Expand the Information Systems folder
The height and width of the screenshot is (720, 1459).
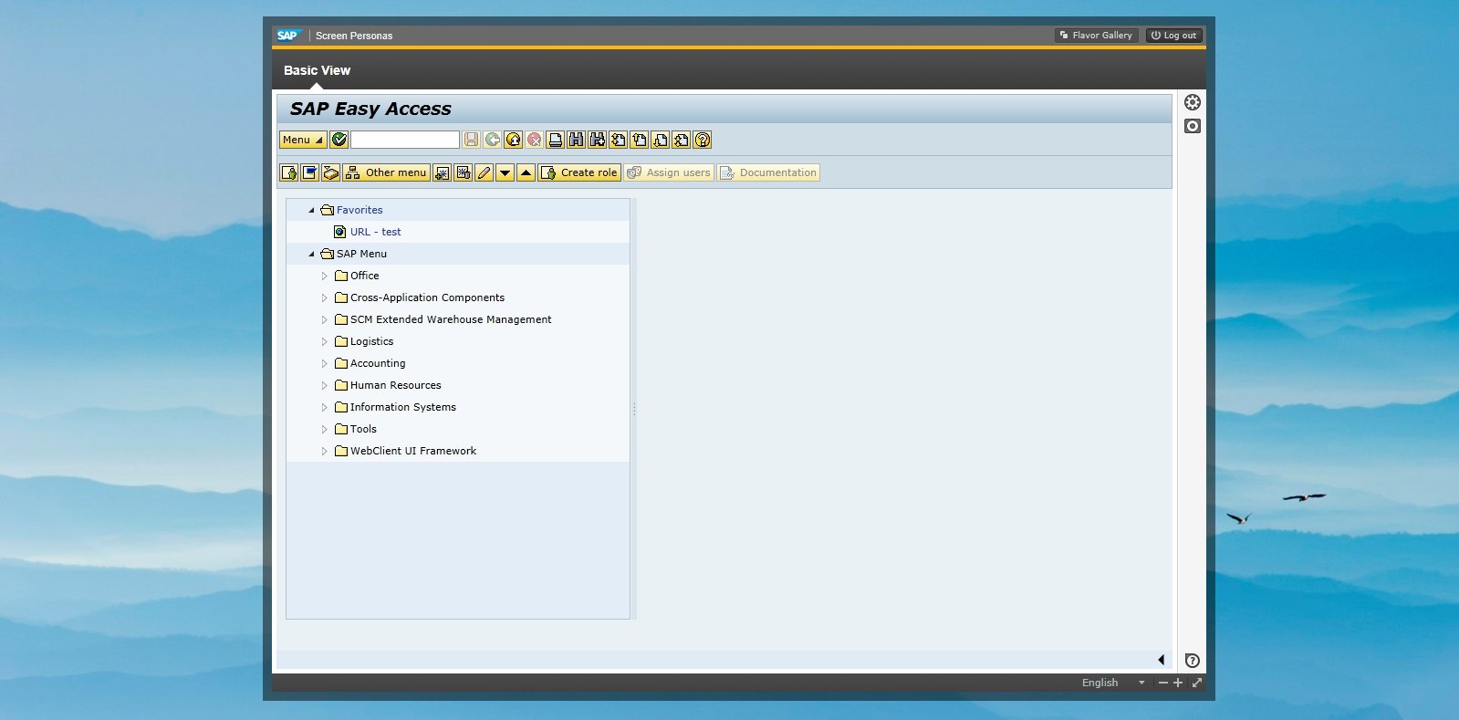point(324,407)
